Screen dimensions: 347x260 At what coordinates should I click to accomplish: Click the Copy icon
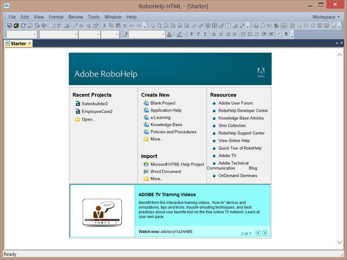pos(111,25)
